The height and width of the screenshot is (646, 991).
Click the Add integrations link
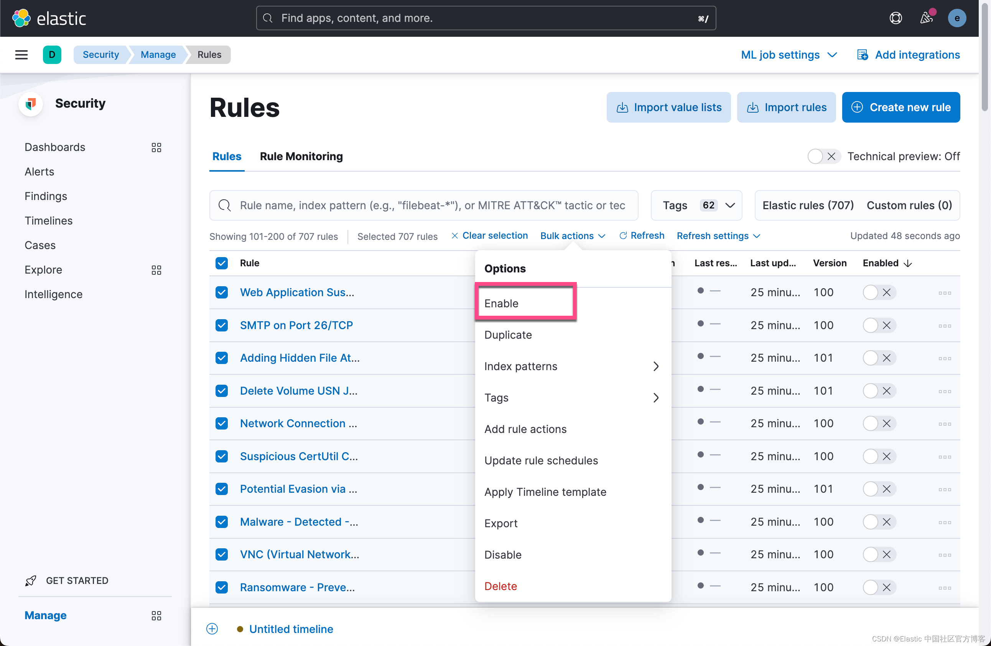tap(909, 54)
